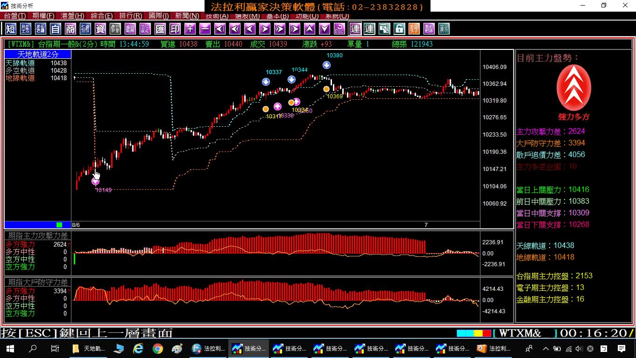Image resolution: width=636 pixels, height=358 pixels.
Task: Click the 短 toolbar icon
Action: pos(10,29)
